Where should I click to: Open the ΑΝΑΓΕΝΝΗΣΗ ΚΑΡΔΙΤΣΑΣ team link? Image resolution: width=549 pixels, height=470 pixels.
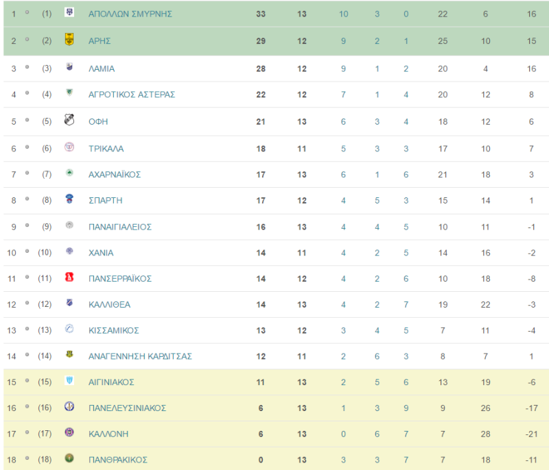140,356
